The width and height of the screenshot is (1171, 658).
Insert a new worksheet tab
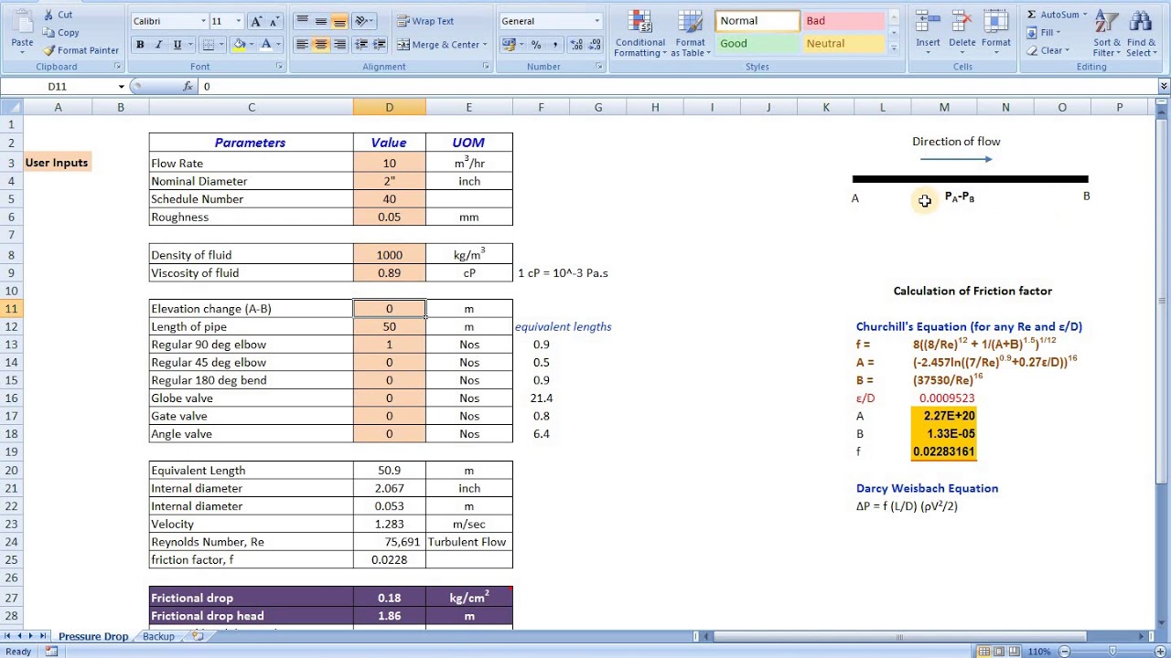tap(198, 636)
